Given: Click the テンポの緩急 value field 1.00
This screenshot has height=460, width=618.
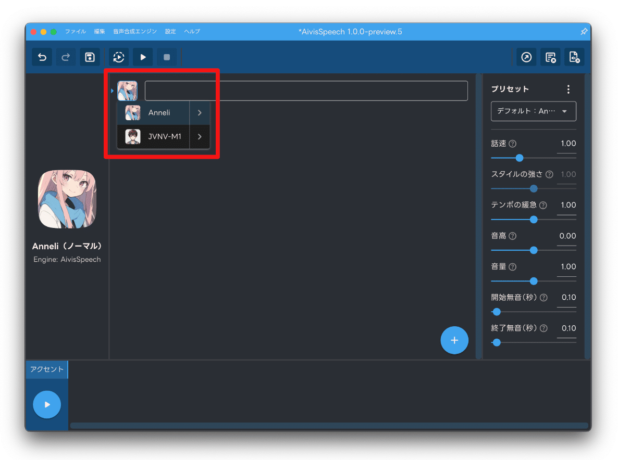Looking at the screenshot, I should [567, 206].
